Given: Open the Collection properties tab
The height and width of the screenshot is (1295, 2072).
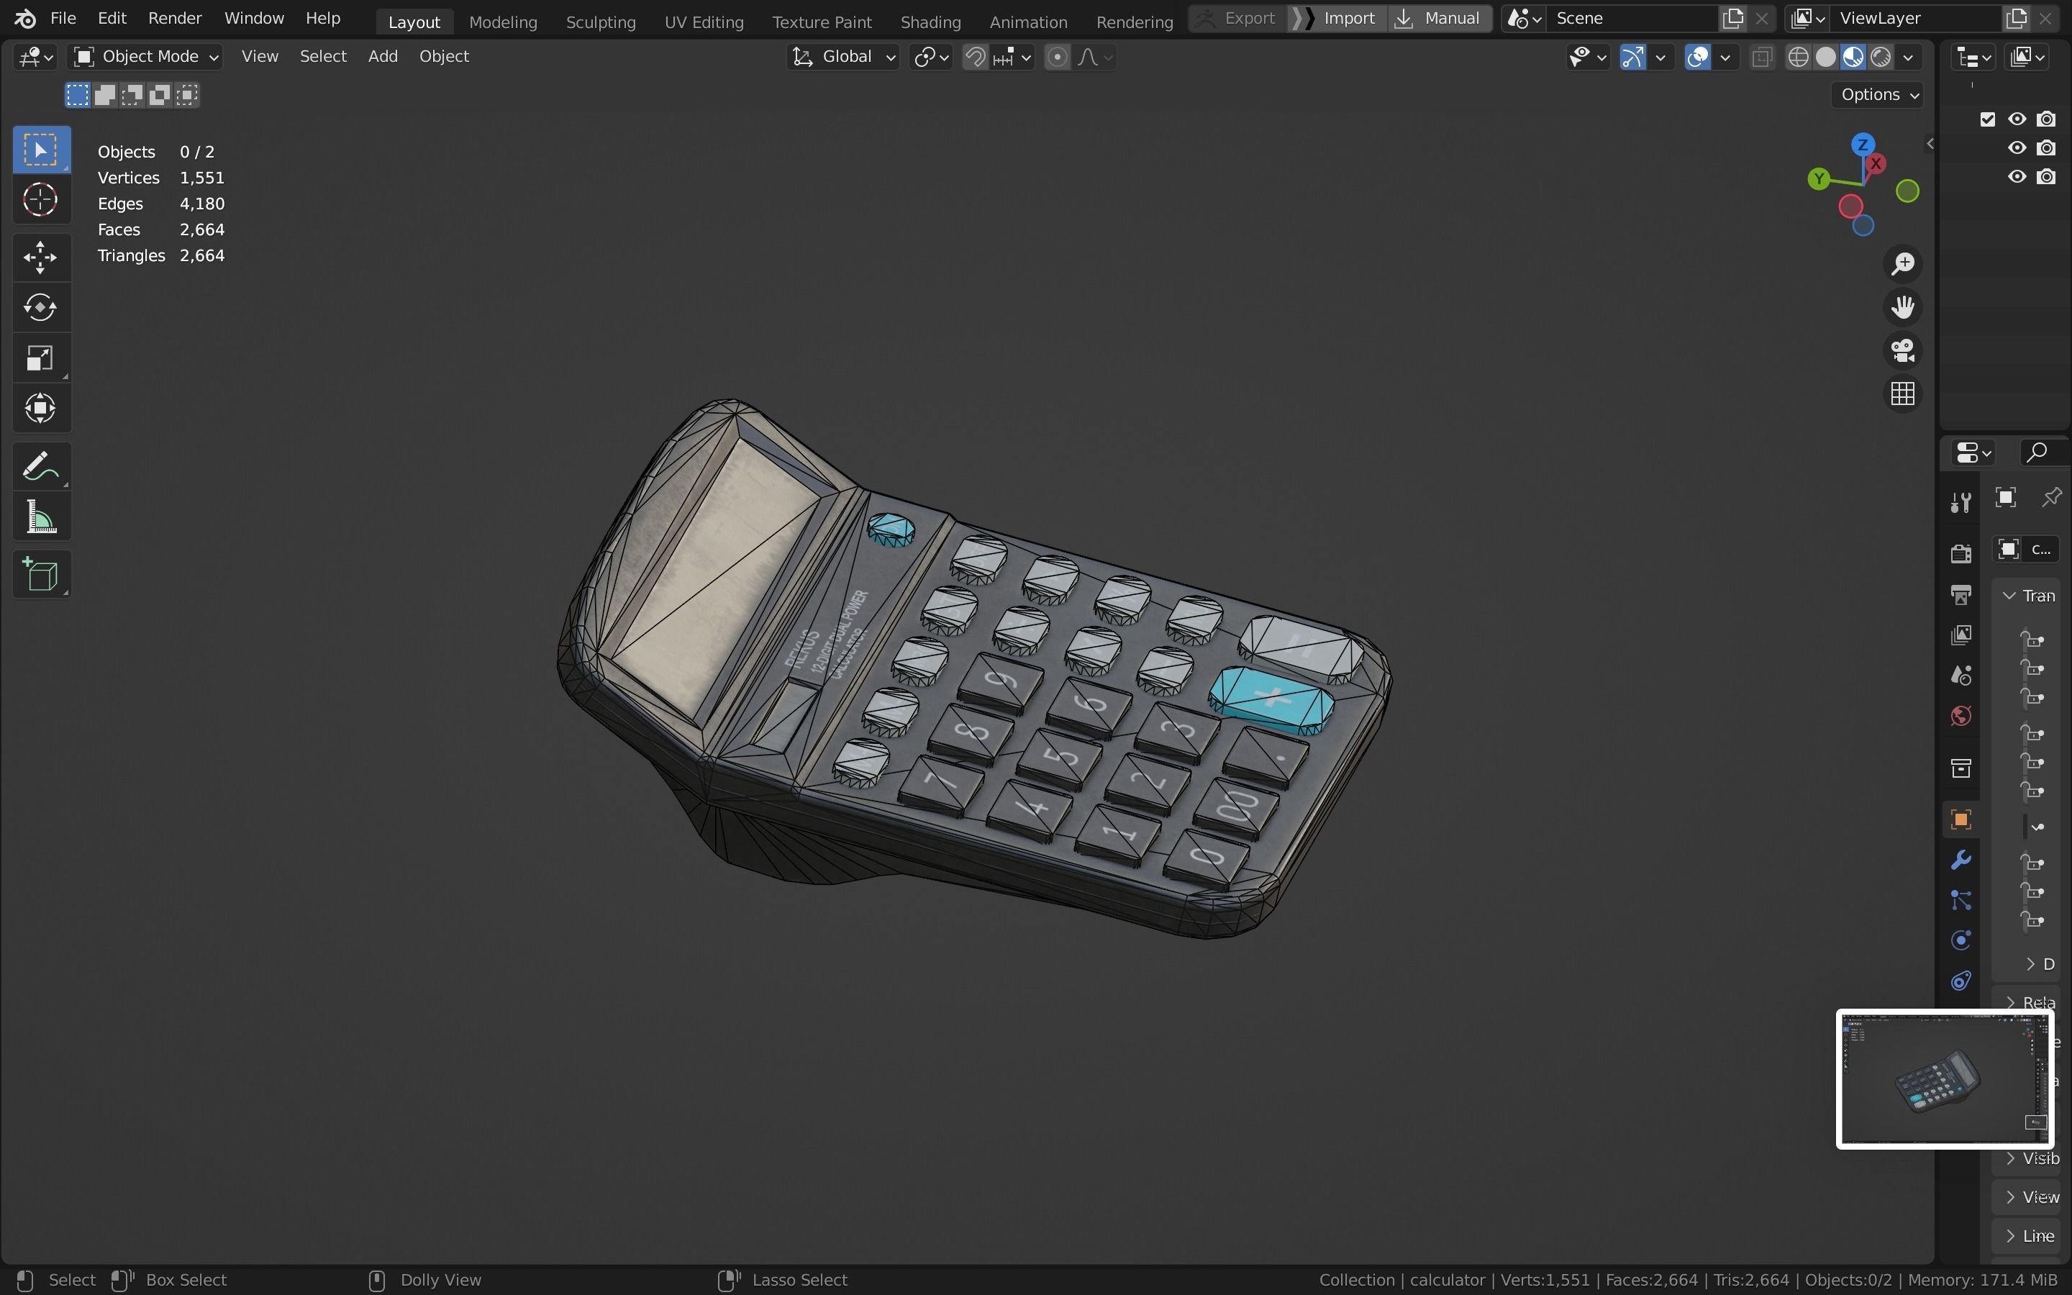Looking at the screenshot, I should [1960, 768].
